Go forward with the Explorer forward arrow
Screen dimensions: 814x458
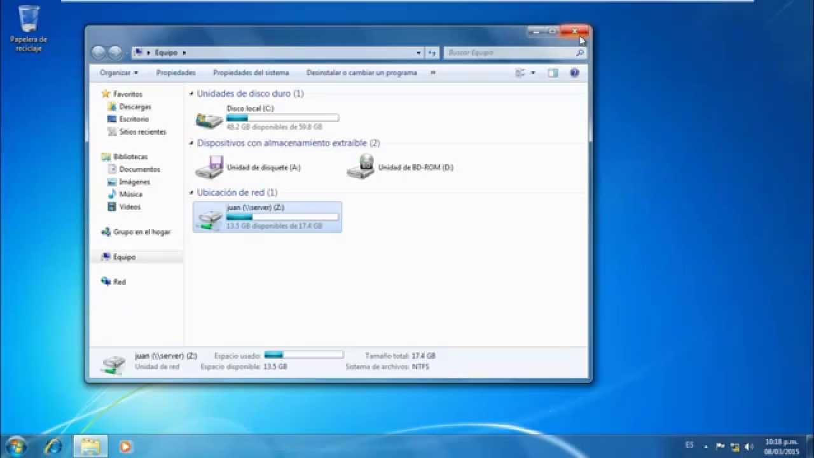(x=115, y=52)
